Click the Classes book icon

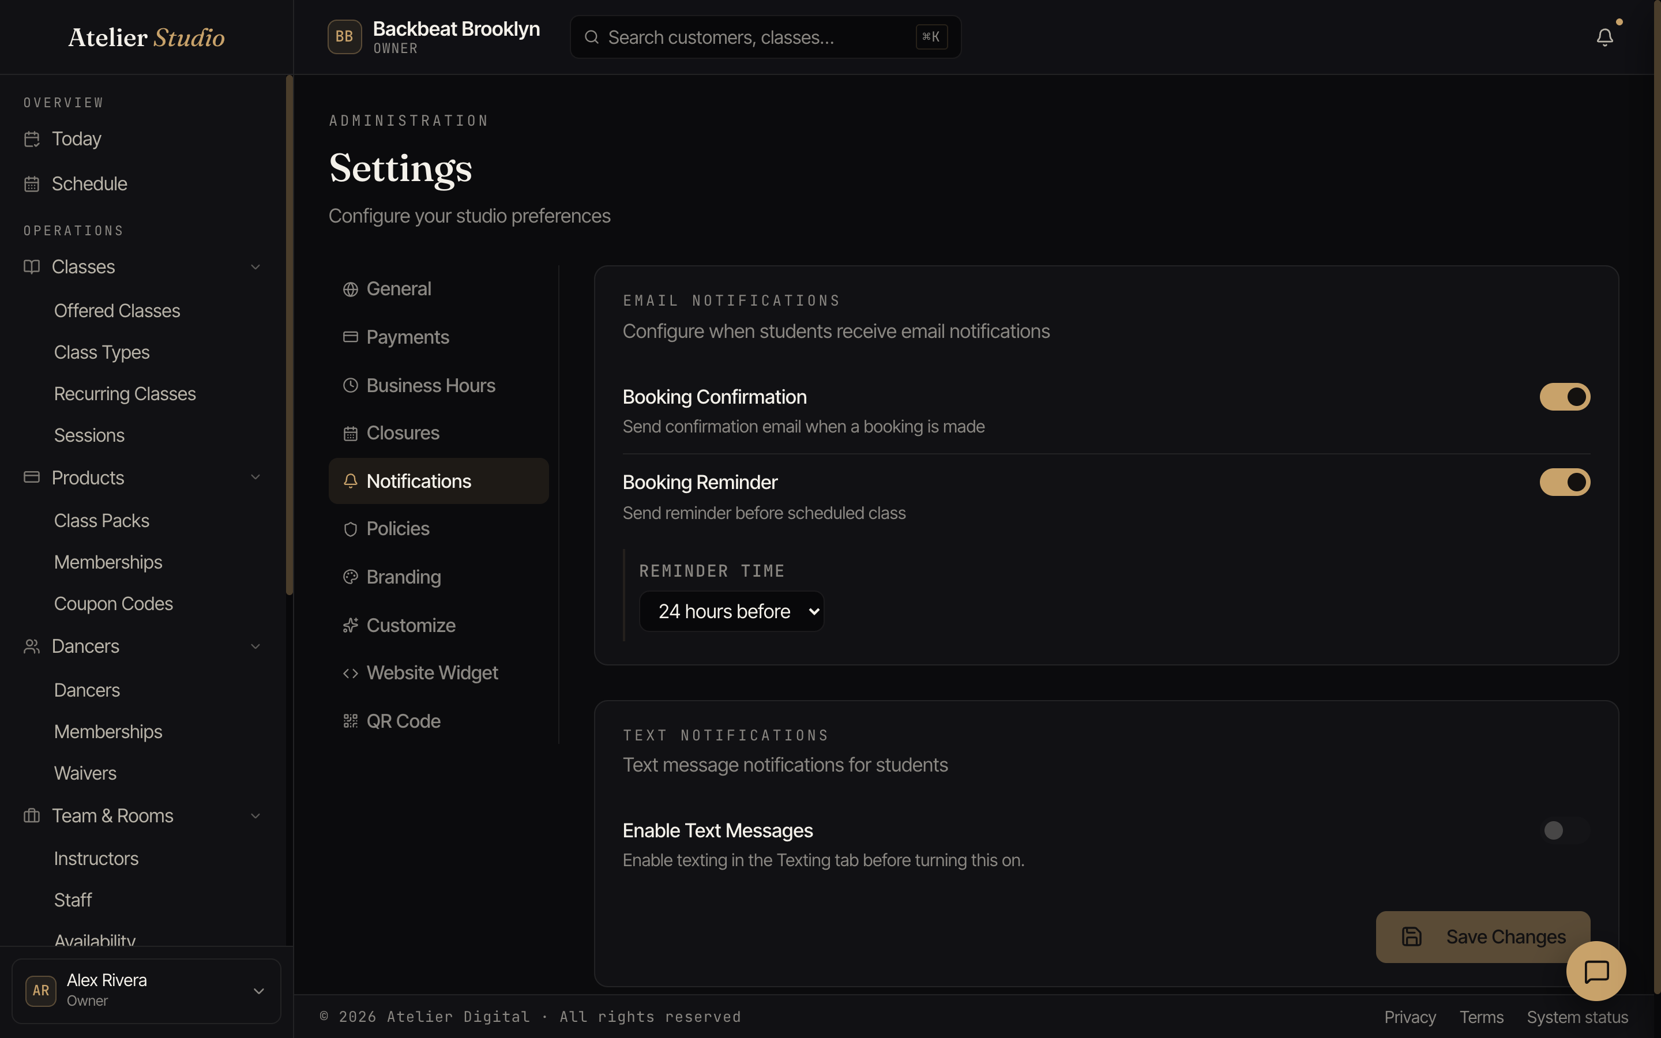(32, 266)
